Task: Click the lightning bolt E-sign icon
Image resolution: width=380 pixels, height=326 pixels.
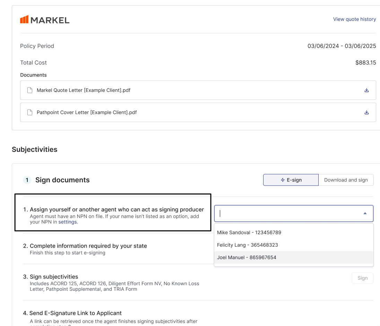Action: (283, 180)
